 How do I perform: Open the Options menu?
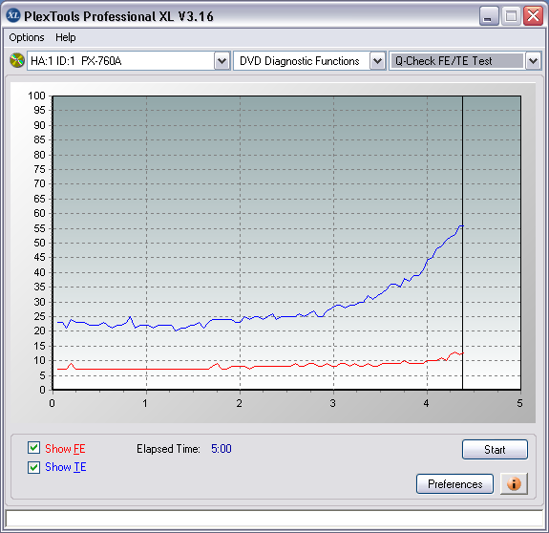tap(27, 37)
